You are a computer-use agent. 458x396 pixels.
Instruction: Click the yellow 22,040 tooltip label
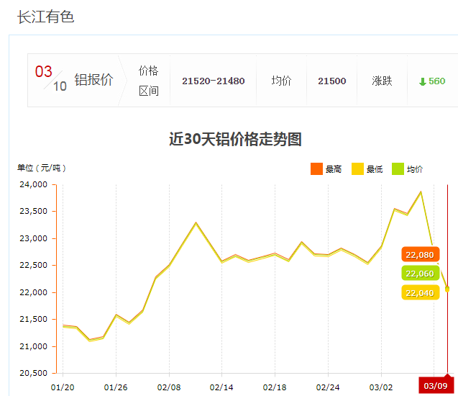point(420,292)
